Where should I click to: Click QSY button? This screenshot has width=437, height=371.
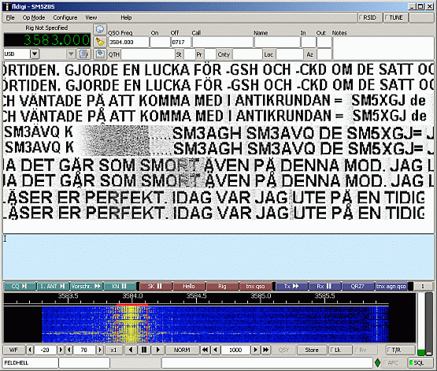pyautogui.click(x=283, y=350)
